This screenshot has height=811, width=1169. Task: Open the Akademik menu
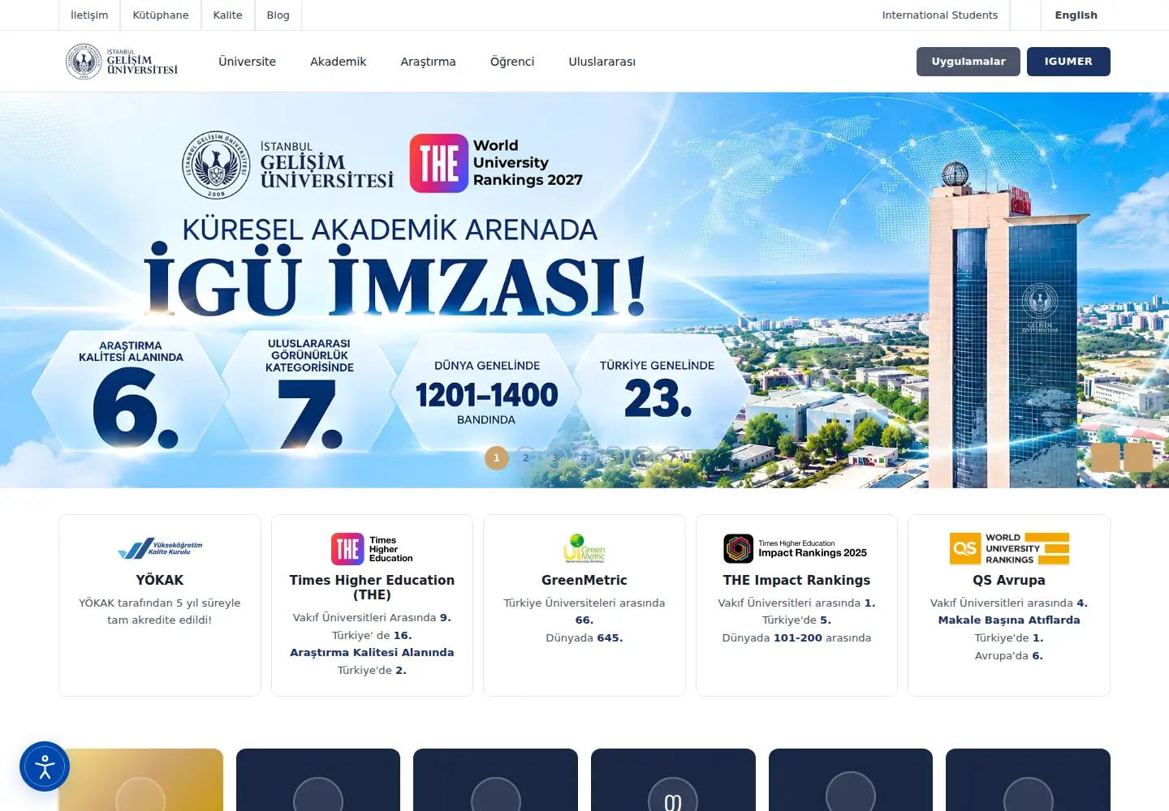[x=338, y=62]
